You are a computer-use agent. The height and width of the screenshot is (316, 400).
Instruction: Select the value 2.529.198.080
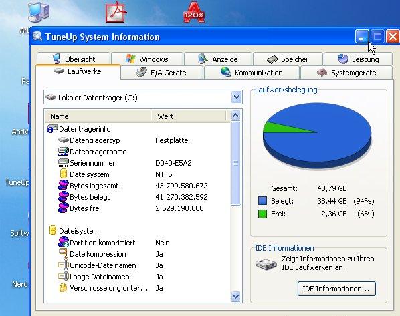point(179,208)
